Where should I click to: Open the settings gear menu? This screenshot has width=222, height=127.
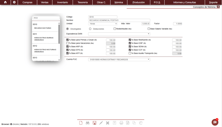click(x=14, y=2)
